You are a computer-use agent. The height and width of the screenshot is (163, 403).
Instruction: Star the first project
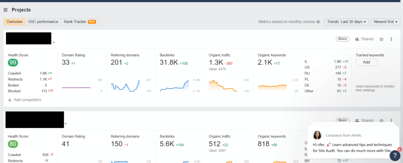(381, 39)
